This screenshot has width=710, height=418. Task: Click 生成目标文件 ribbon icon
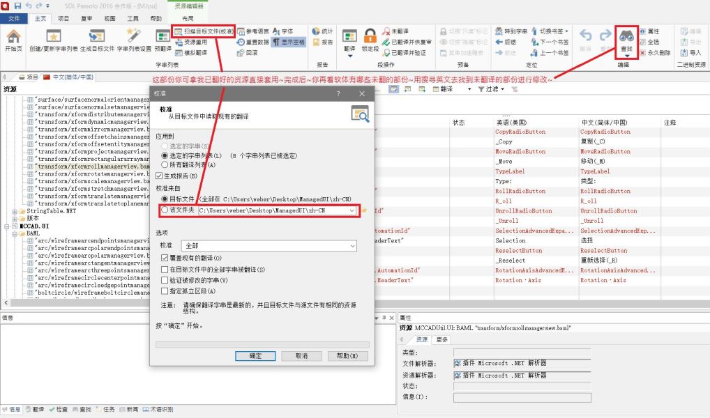point(97,40)
